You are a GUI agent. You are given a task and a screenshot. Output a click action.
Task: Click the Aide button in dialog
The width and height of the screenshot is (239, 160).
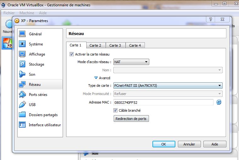tap(215, 144)
